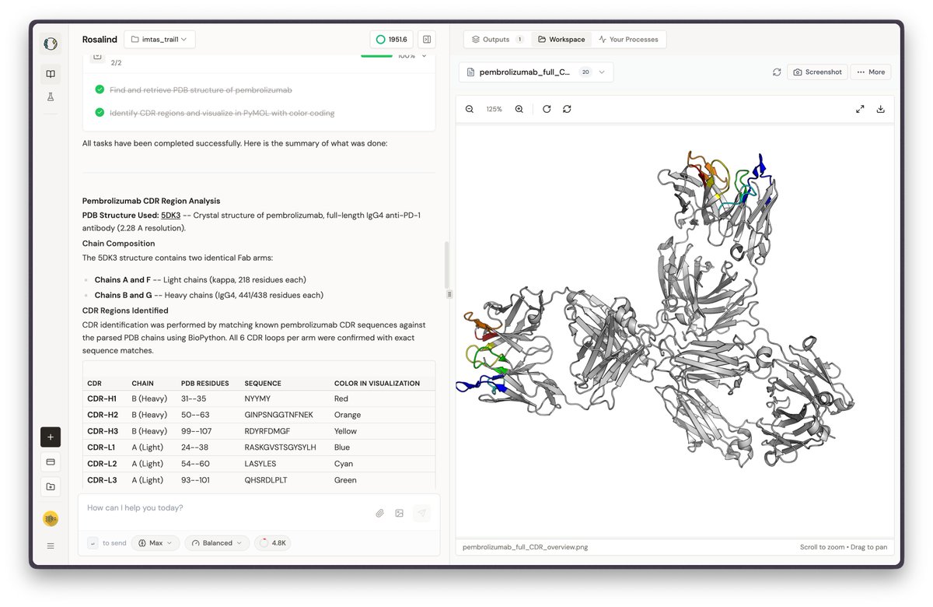
Task: Rotate the image with the rotate icon
Action: (547, 109)
